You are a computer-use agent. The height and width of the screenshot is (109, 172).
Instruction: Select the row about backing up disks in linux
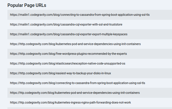point(90,73)
